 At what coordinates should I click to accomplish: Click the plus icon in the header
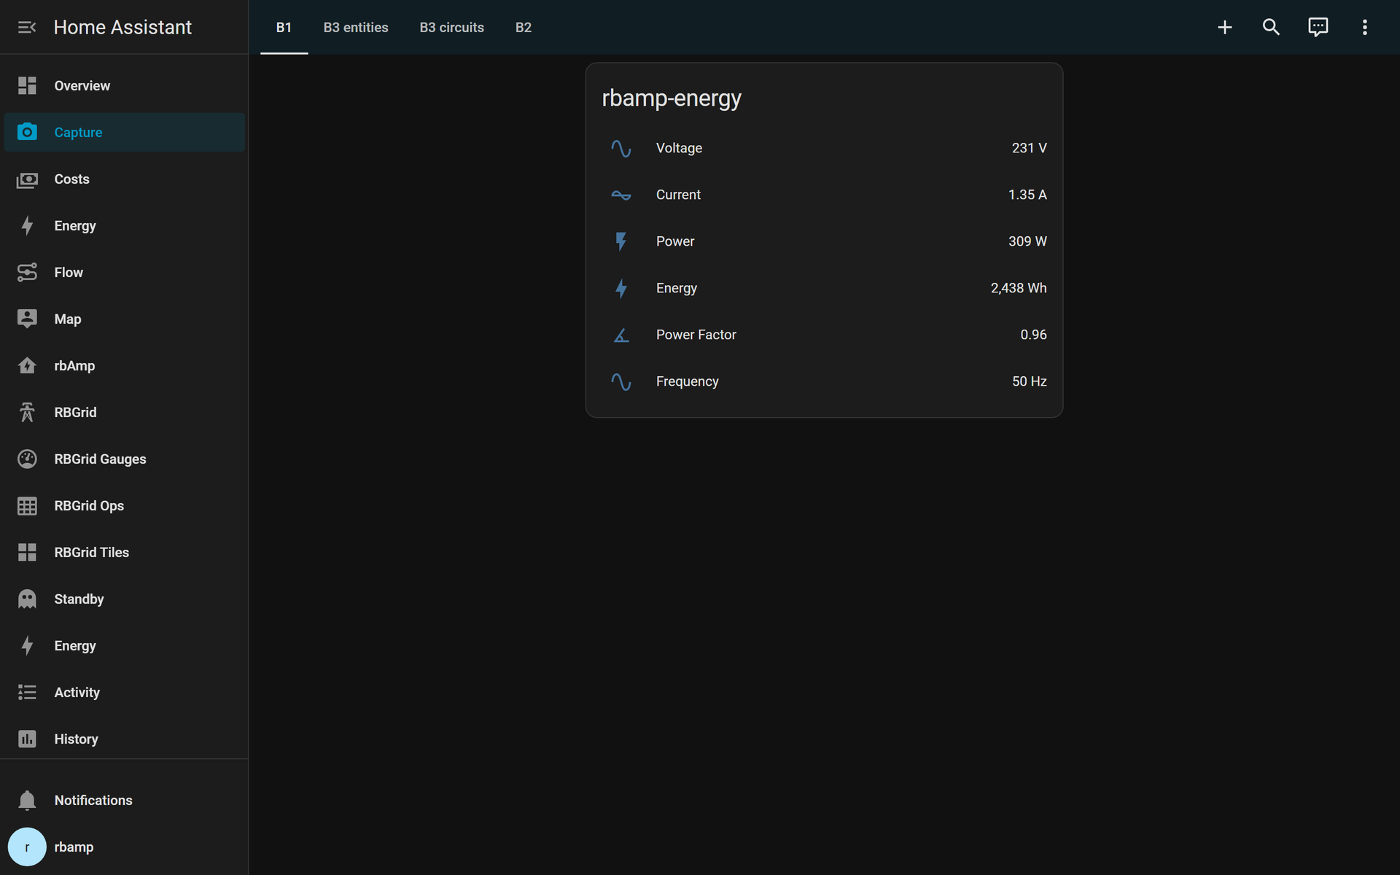coord(1225,27)
